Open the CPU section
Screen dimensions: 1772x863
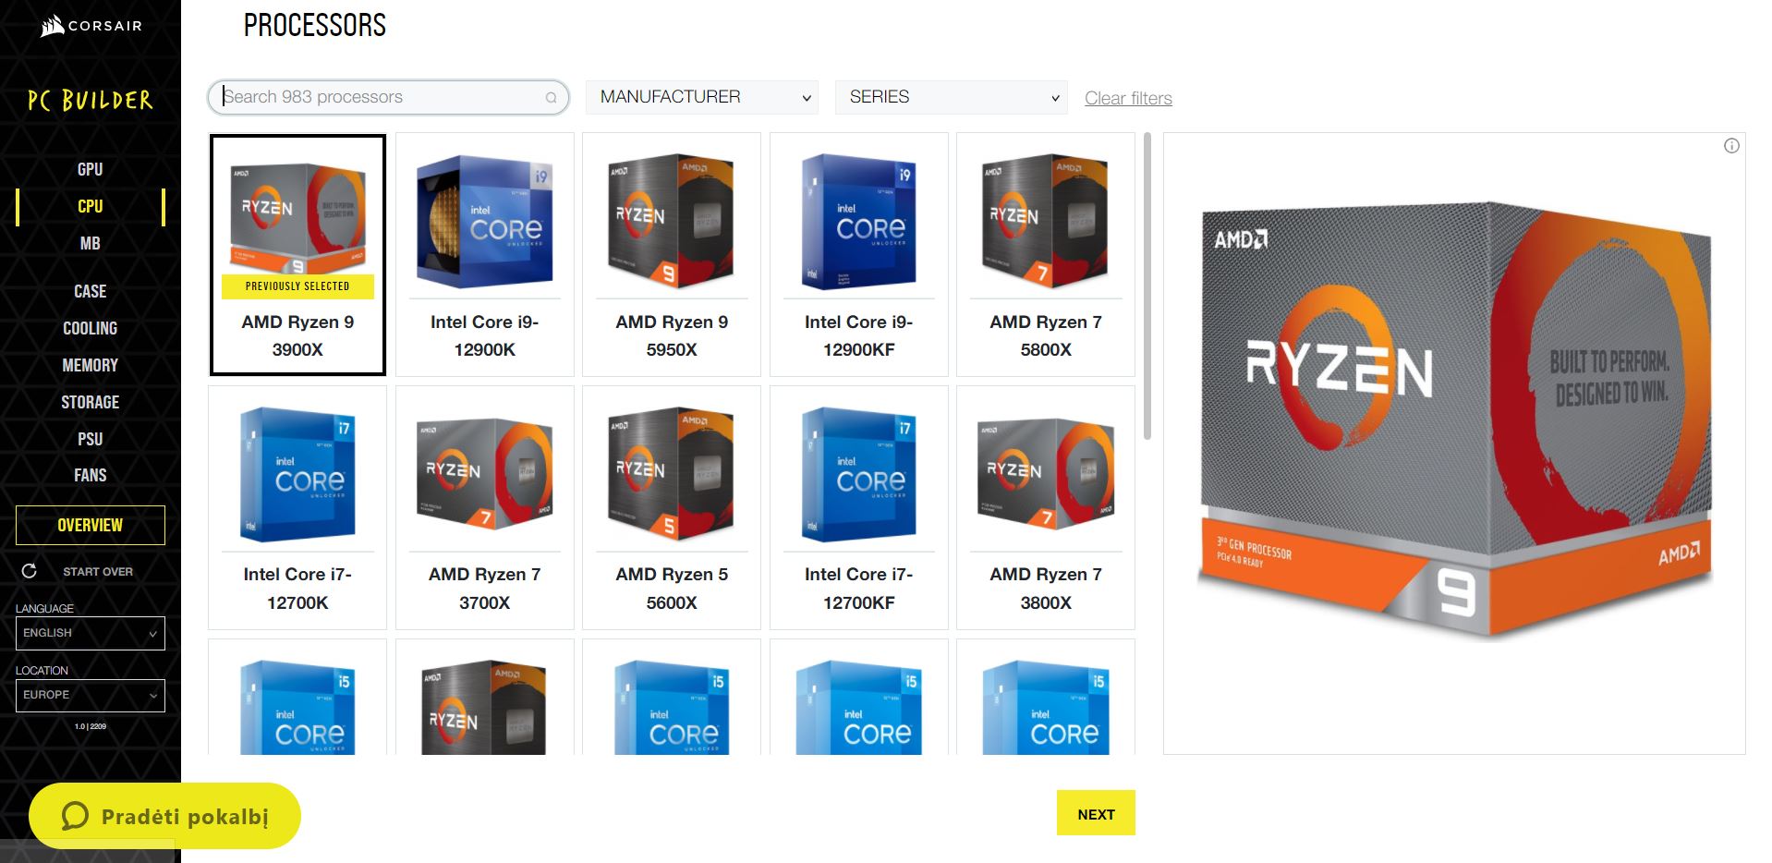point(91,206)
